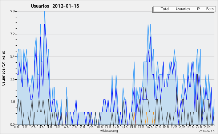218x134 pixels.
Task: Click the 'IP' legend label
Action: (198, 9)
